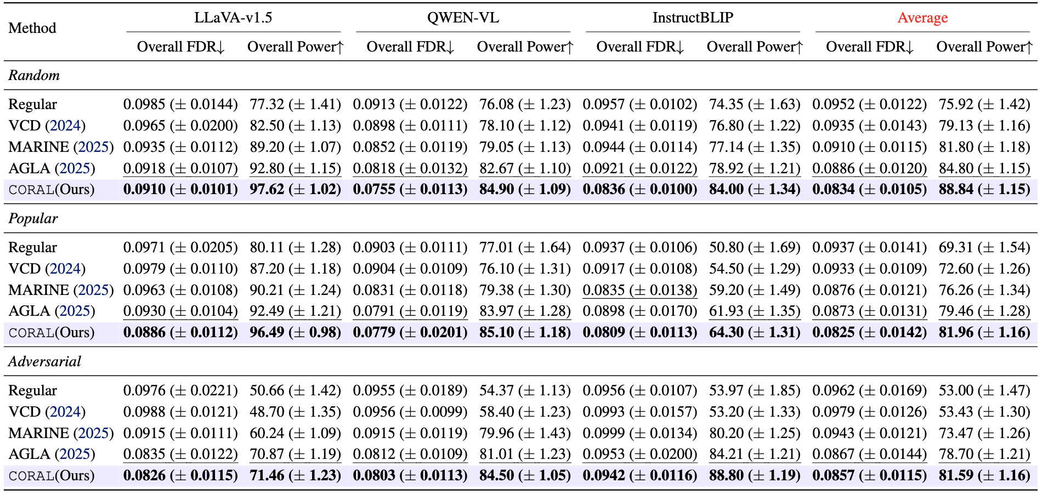The image size is (1042, 494).
Task: Click the red Average column header
Action: pyautogui.click(x=922, y=18)
